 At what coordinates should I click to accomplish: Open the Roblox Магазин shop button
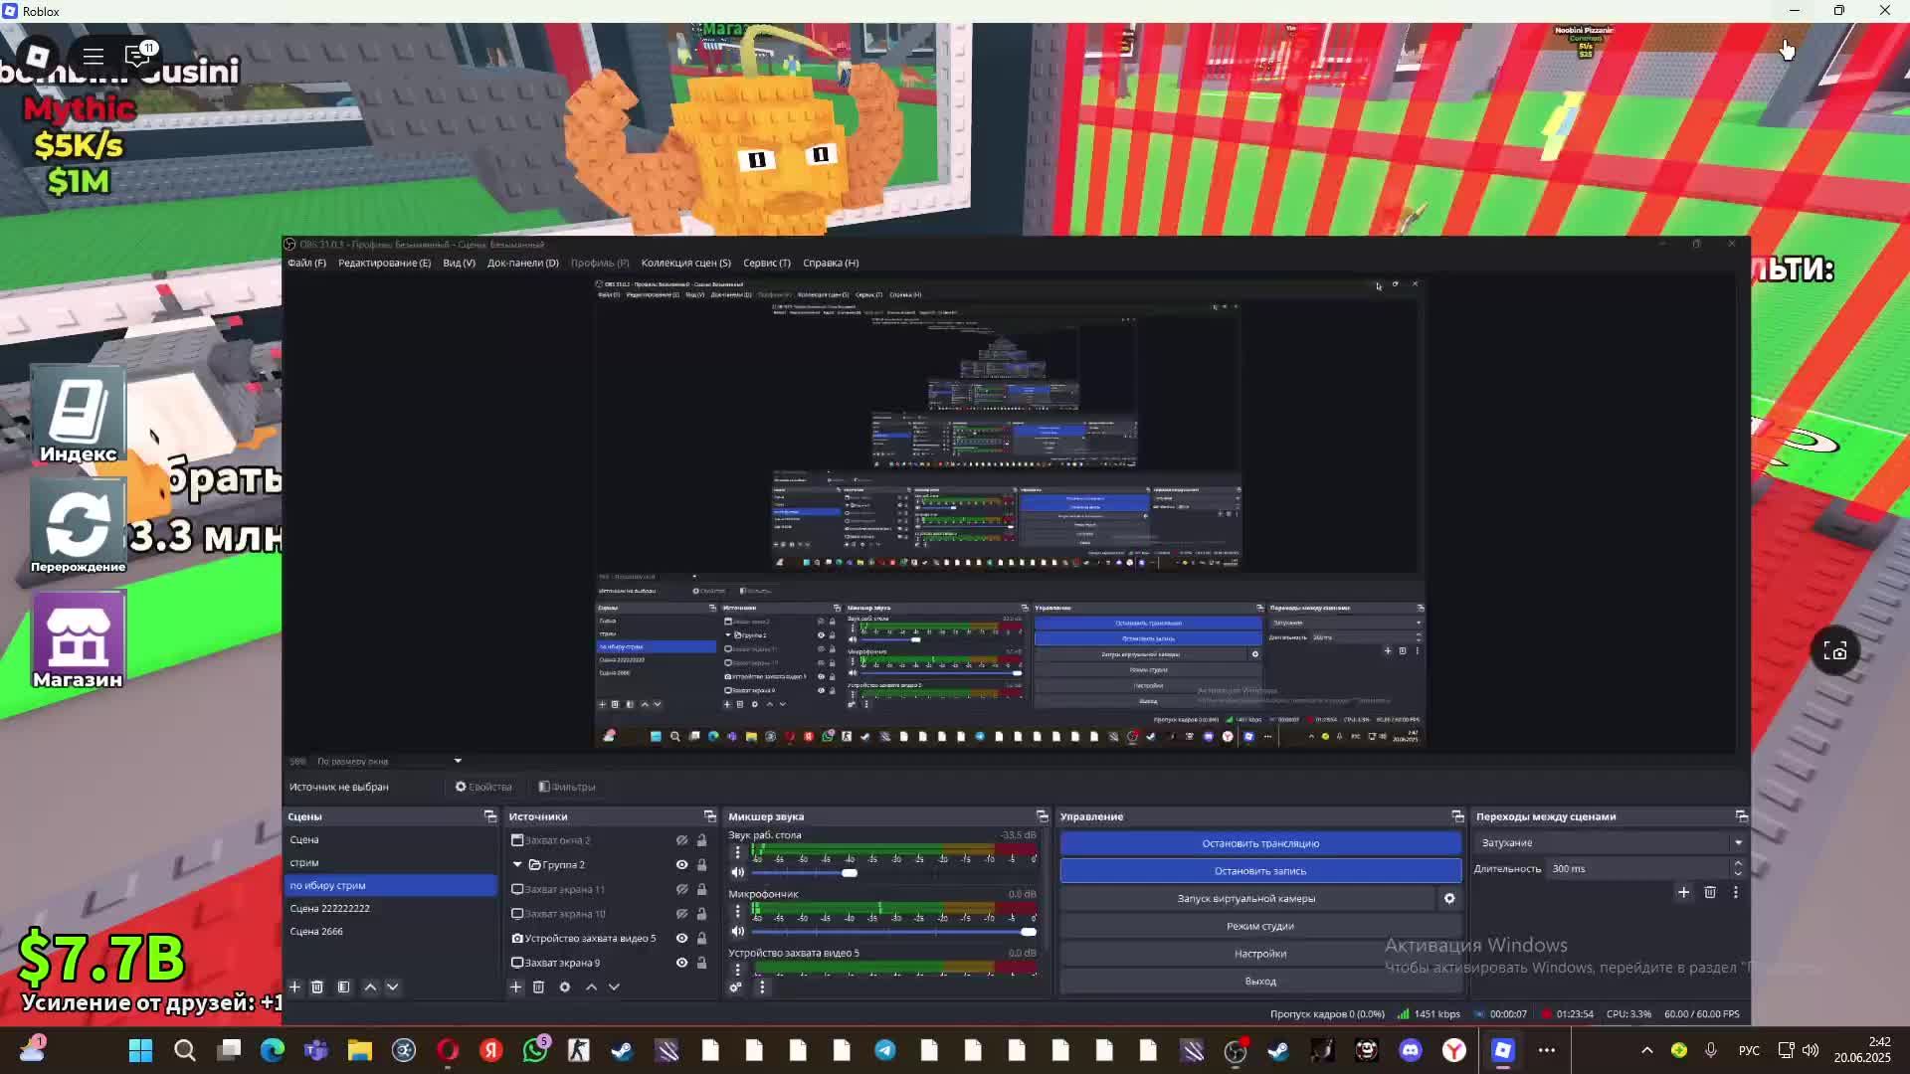78,641
